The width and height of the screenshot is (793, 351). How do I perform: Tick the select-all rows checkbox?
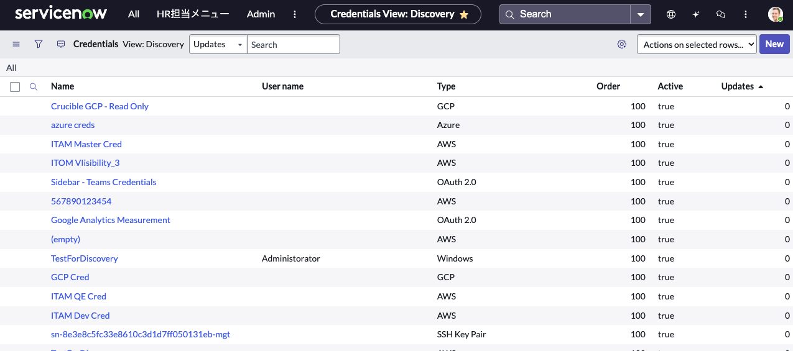15,87
